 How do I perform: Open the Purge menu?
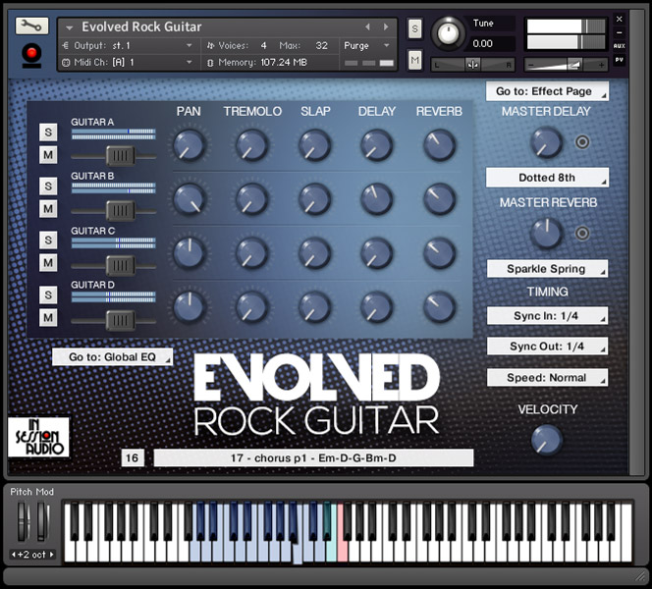366,46
